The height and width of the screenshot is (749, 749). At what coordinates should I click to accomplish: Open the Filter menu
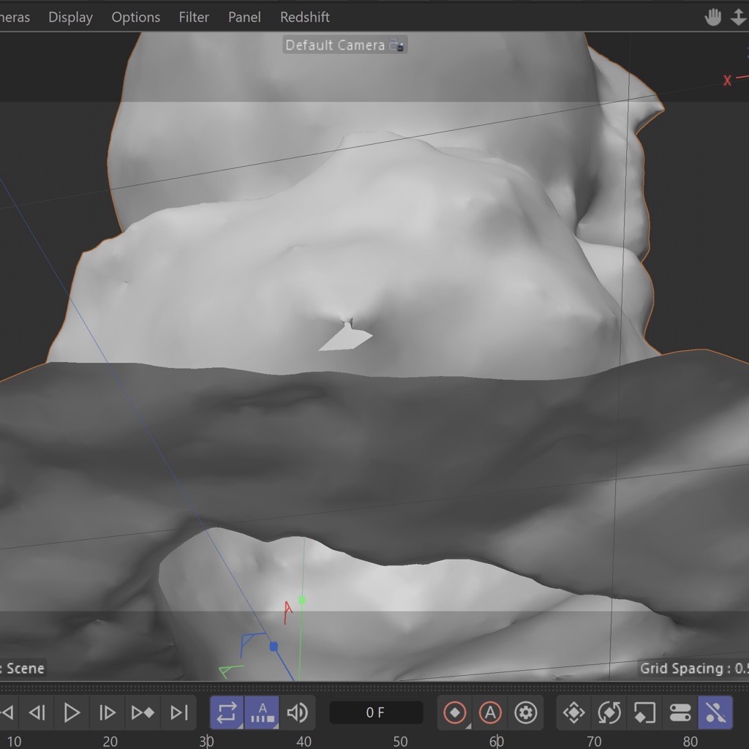click(x=194, y=17)
